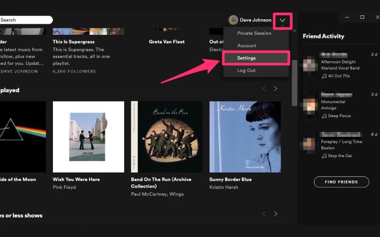Click the Wish You Were Here title link

[x=76, y=180]
